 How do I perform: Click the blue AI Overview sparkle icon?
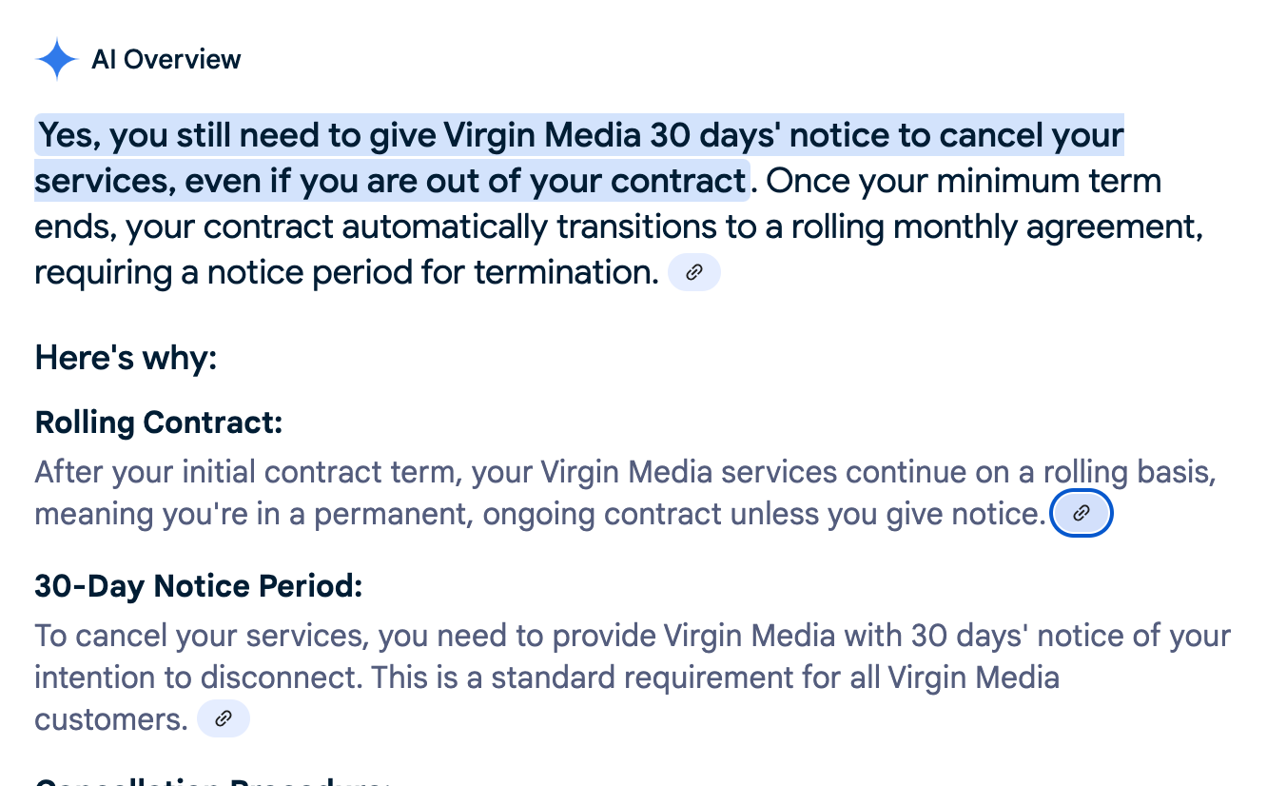tap(57, 59)
